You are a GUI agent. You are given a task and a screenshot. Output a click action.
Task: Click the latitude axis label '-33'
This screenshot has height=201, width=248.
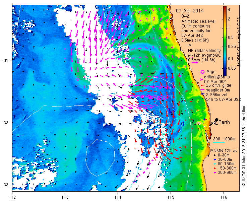click(5, 185)
